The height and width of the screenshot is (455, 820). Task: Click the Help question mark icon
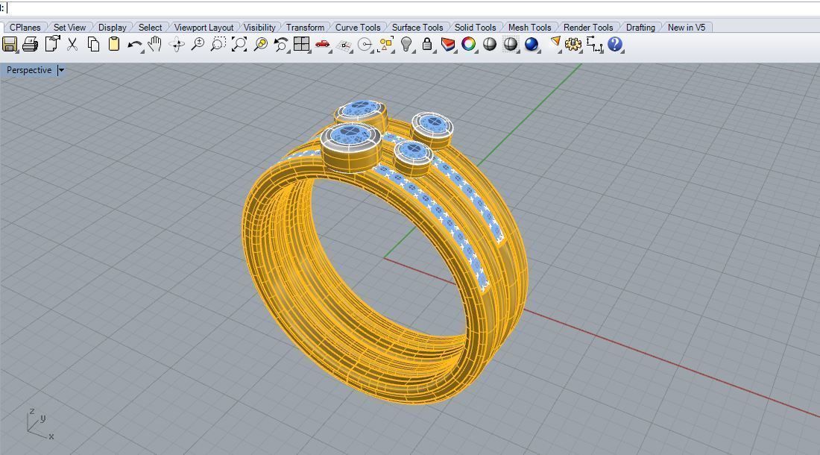(x=615, y=45)
